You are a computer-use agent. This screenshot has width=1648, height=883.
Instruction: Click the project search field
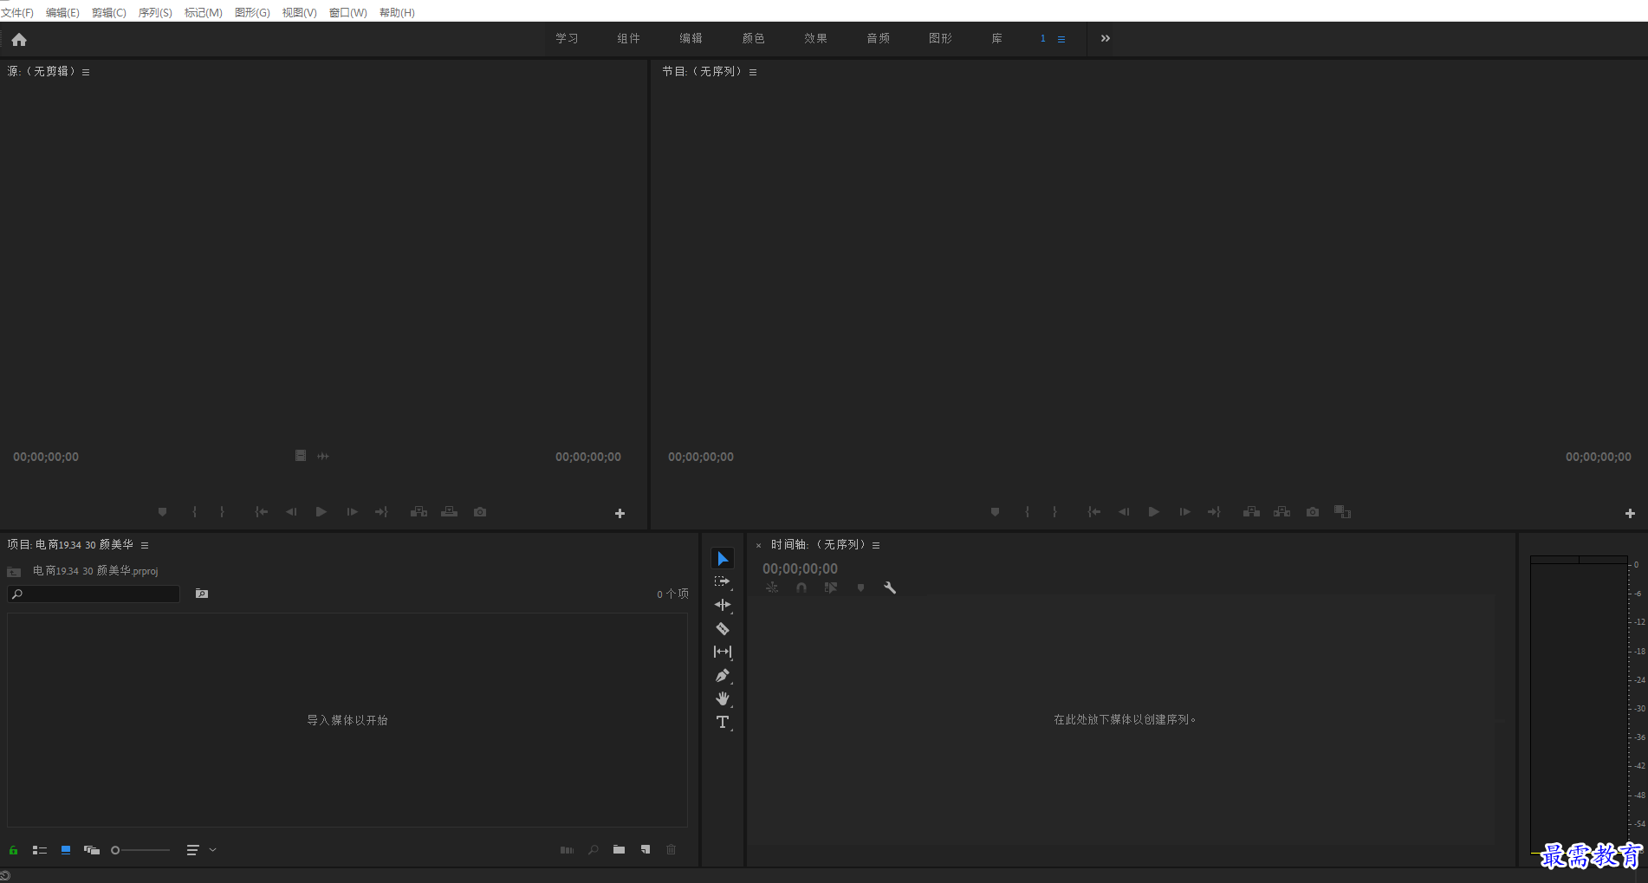coord(94,594)
